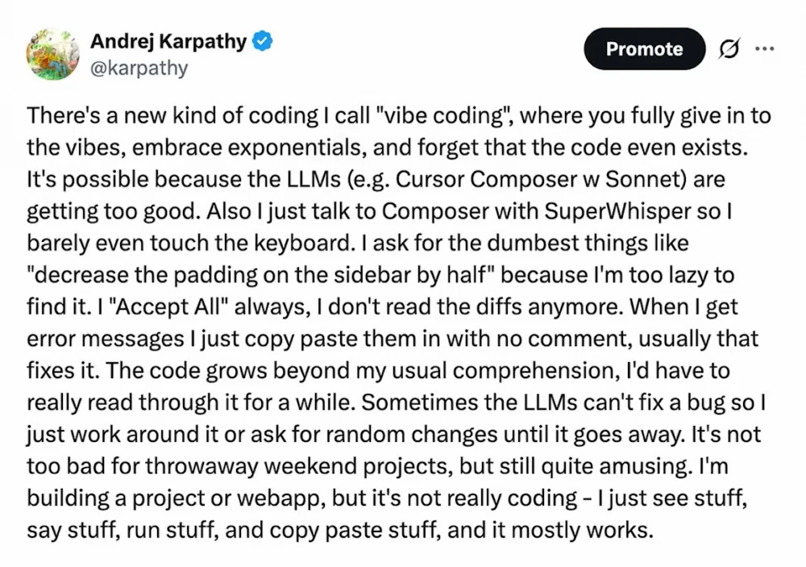Expand tweet actions from the three-dot control

(764, 48)
